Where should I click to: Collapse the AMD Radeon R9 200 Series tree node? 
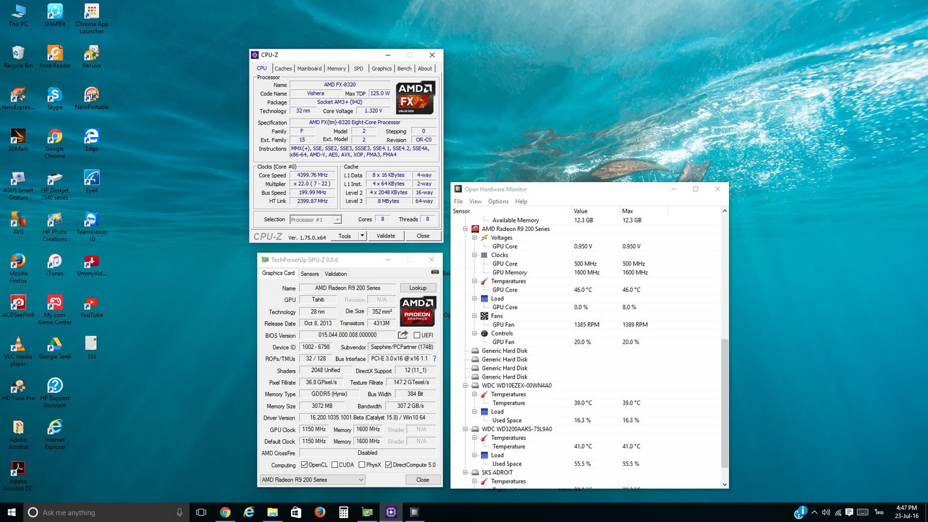click(466, 229)
